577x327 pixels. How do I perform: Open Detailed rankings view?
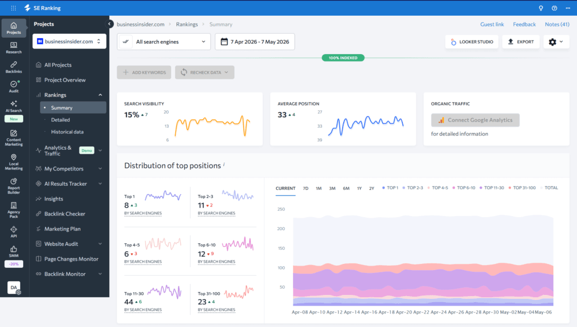click(60, 120)
